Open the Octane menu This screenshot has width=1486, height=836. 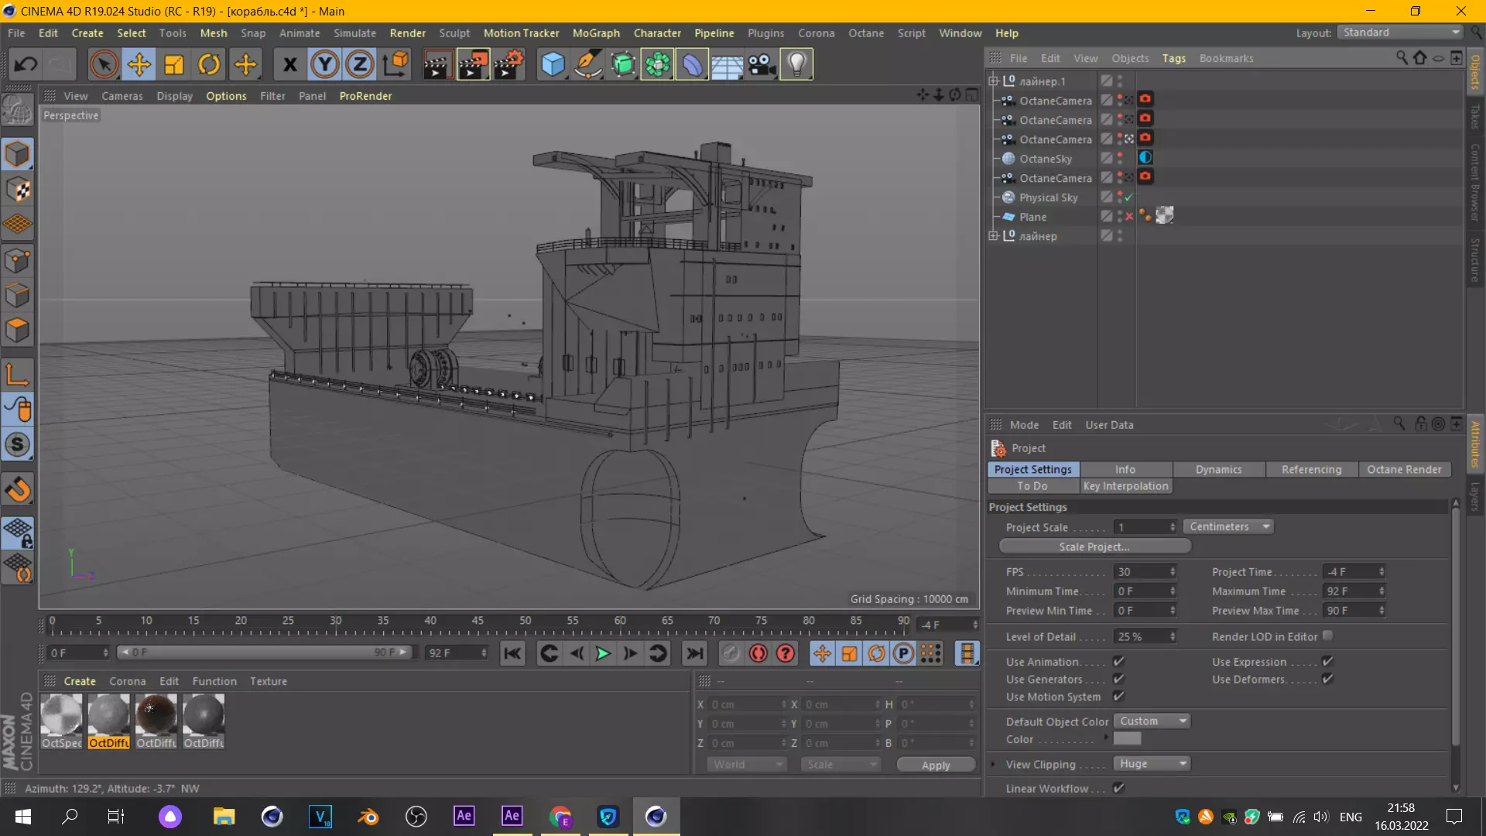coord(866,33)
